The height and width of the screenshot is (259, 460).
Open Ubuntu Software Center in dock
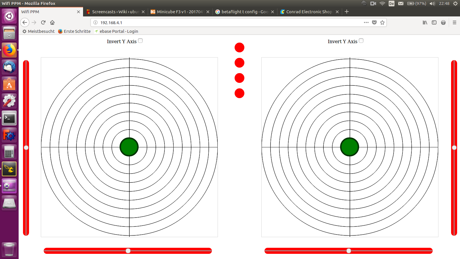[x=9, y=84]
